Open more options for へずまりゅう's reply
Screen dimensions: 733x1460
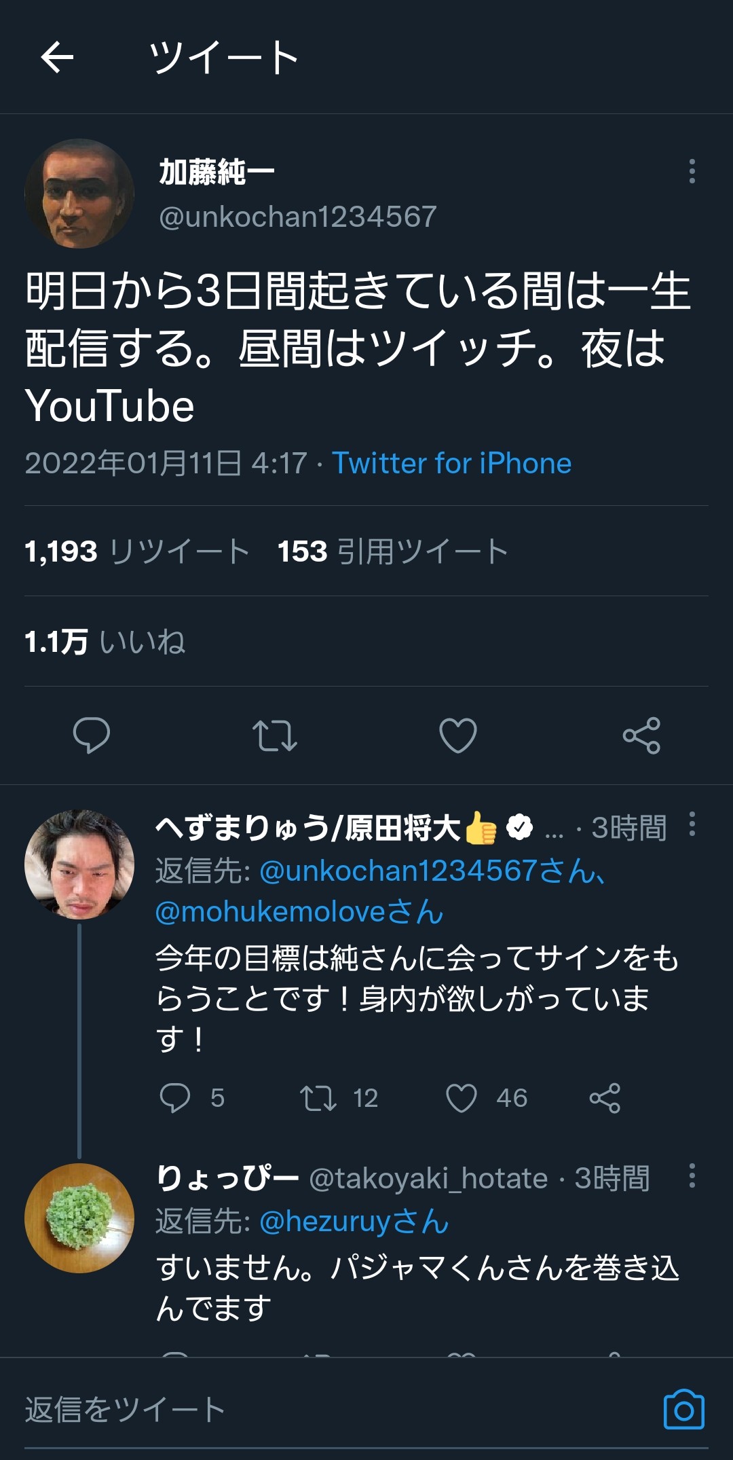click(x=692, y=824)
